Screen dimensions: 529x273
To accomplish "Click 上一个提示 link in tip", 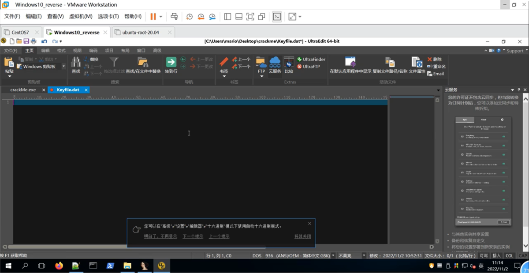I will point(219,236).
